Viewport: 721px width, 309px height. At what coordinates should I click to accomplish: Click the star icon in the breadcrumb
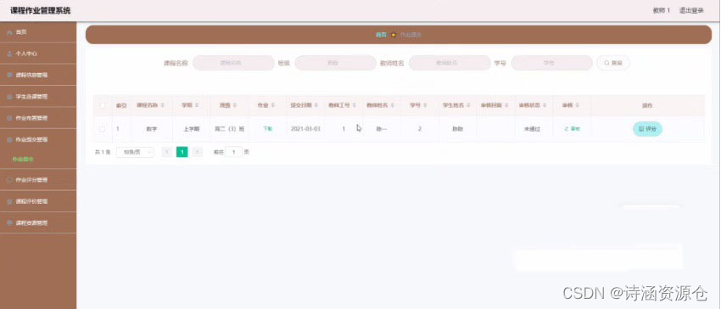pyautogui.click(x=394, y=35)
